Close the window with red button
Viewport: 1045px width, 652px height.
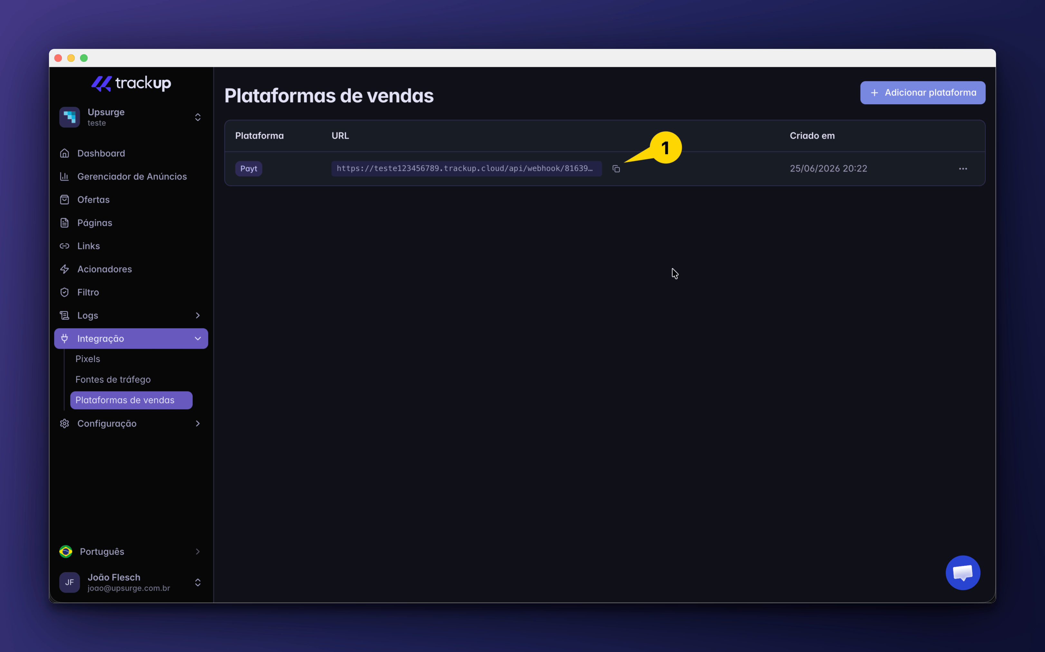point(58,58)
